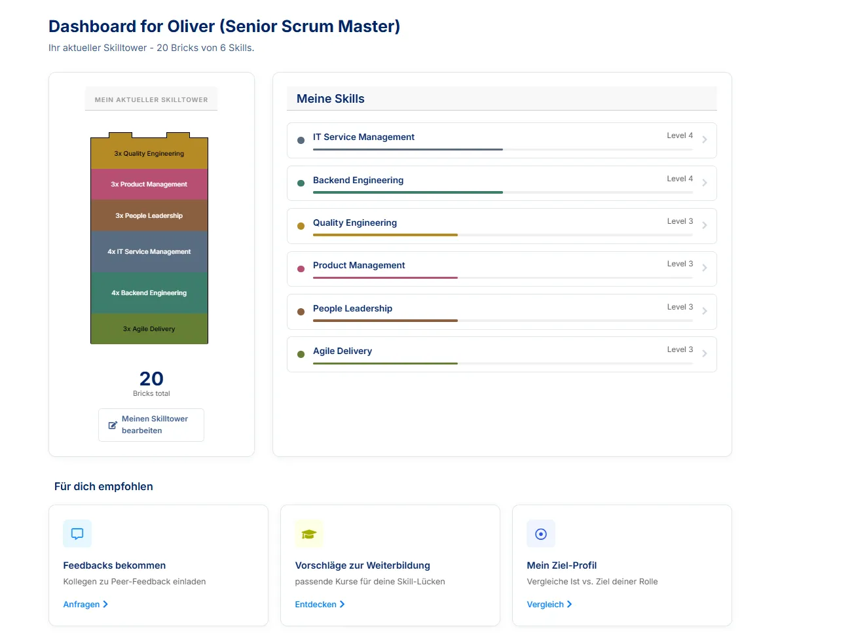Image resolution: width=854 pixels, height=640 pixels.
Task: Open Quality Engineering row chevron
Action: click(705, 225)
